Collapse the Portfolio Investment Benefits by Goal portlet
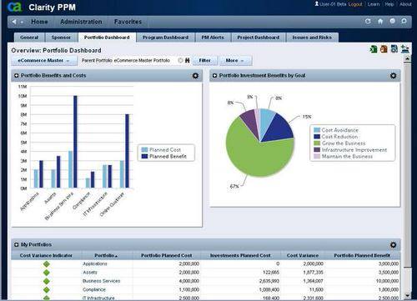417x301 pixels. pos(214,76)
